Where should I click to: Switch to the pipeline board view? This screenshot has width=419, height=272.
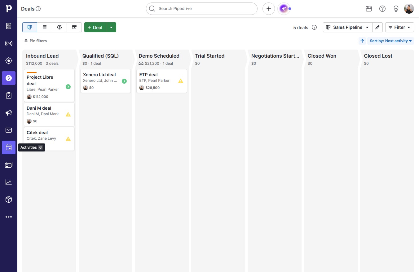point(30,27)
